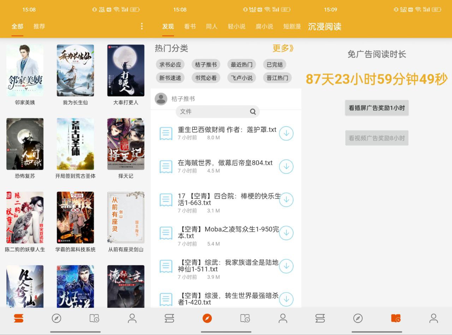Download 重生巴西做财阀 txt file
This screenshot has height=335, width=452.
click(286, 133)
